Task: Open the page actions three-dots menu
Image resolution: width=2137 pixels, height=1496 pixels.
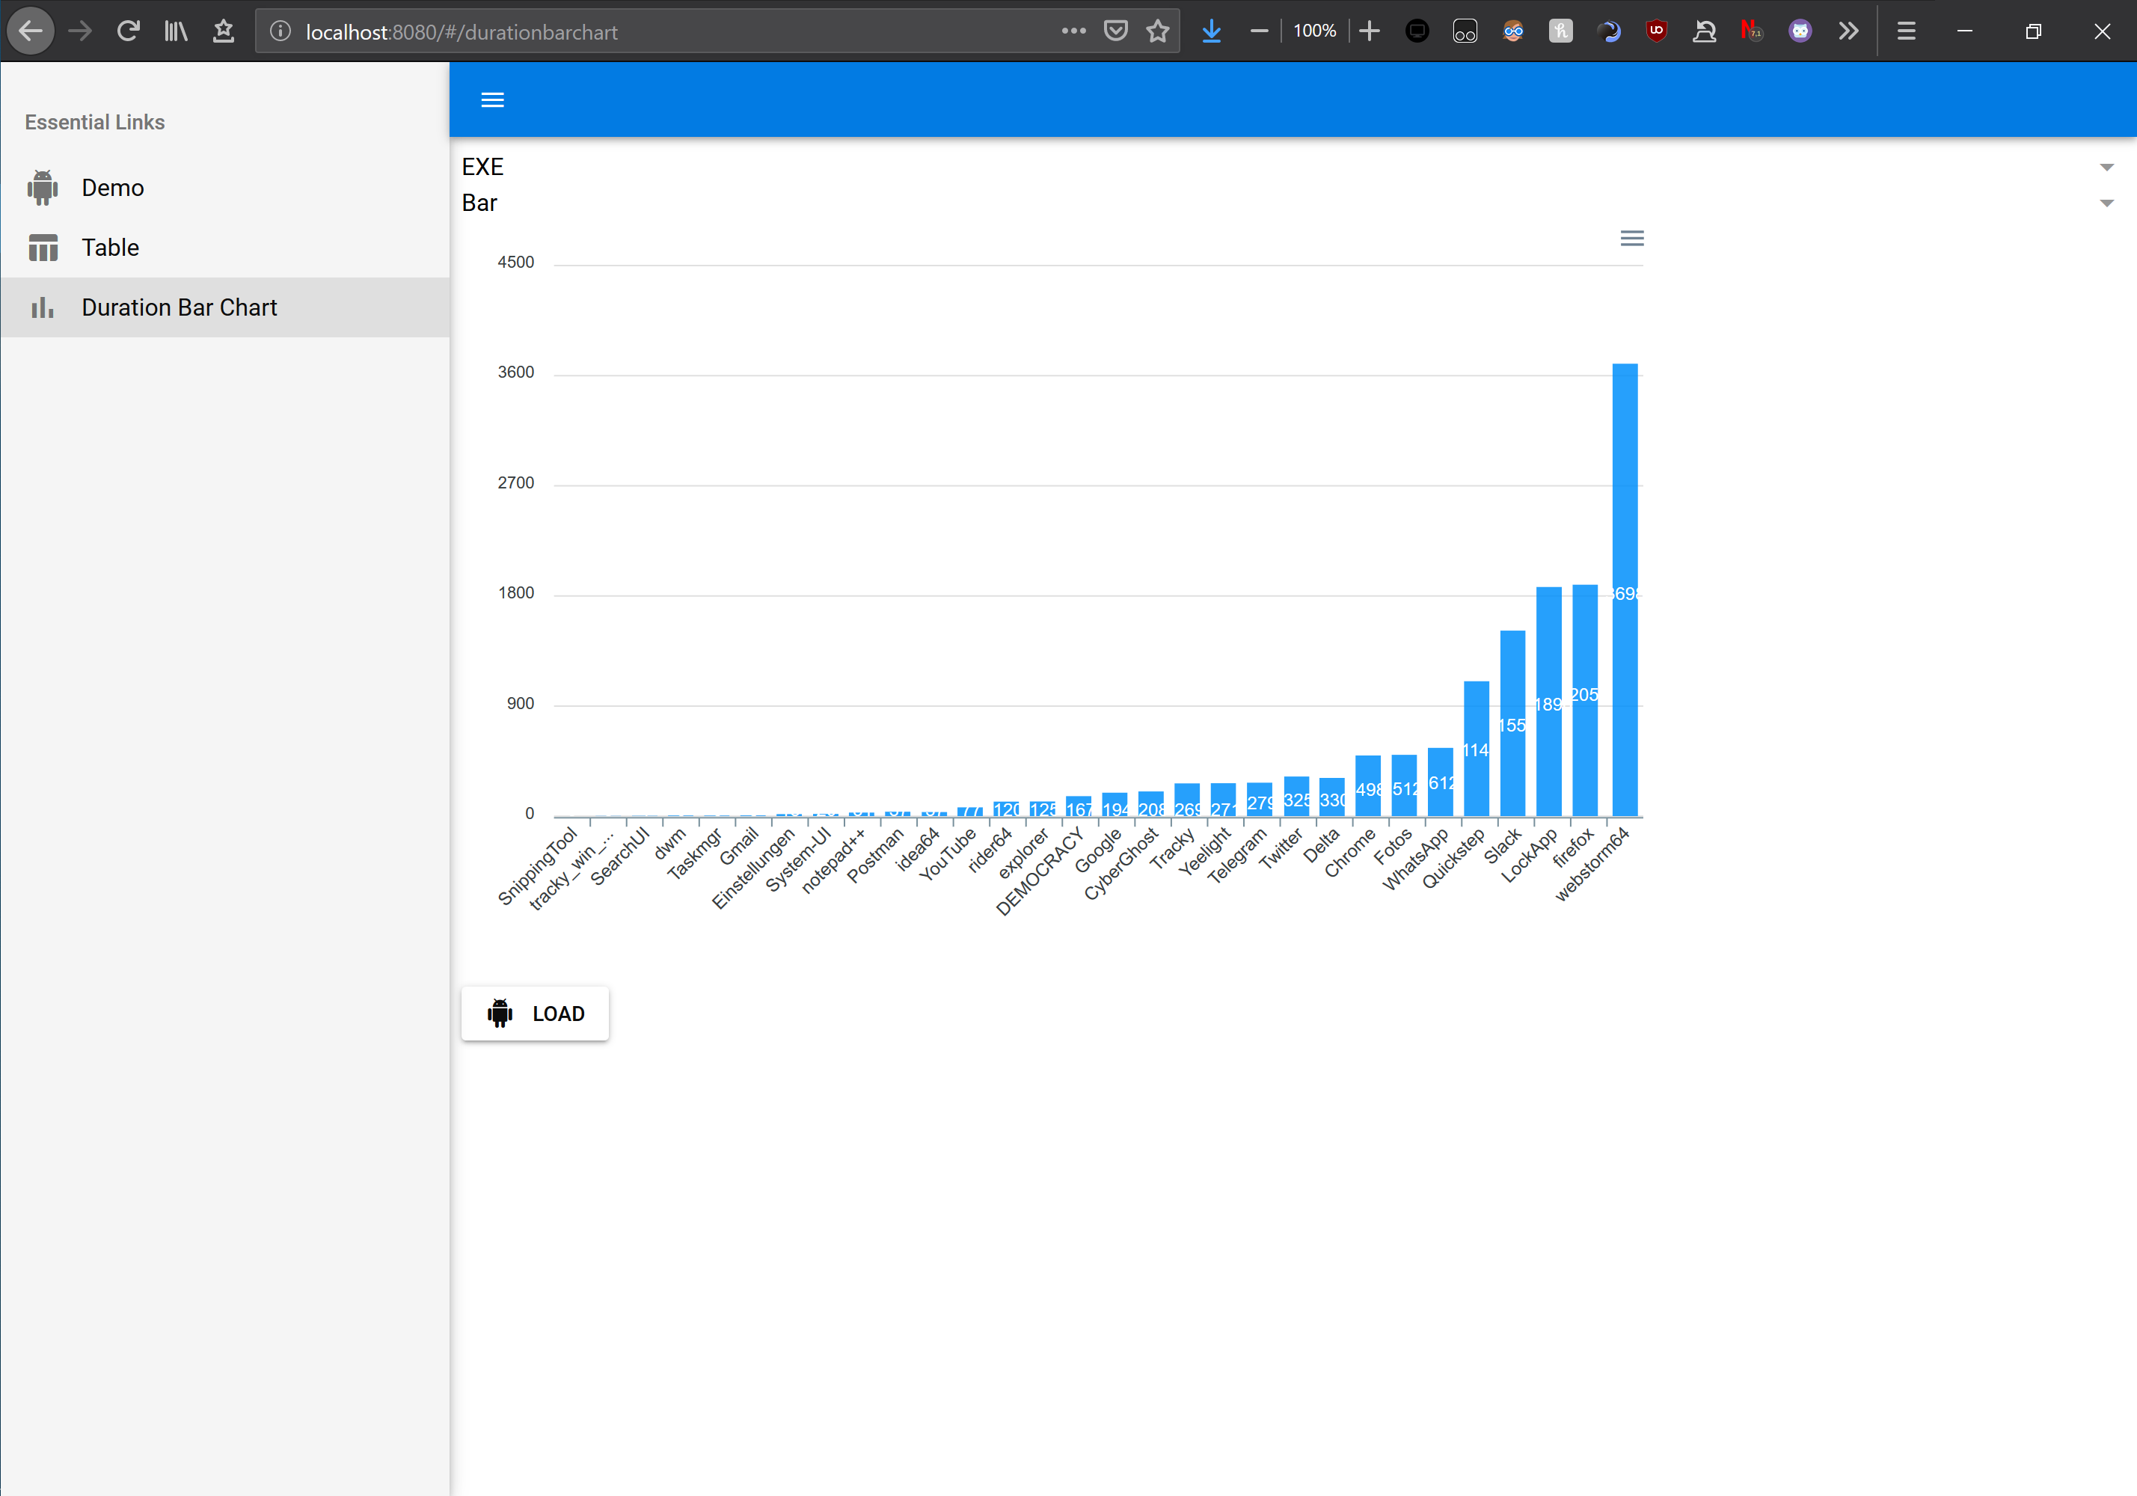Action: [1073, 31]
